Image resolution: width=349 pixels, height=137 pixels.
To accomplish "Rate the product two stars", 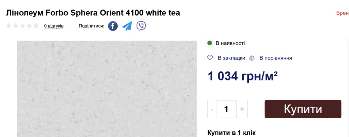I will coord(16,26).
